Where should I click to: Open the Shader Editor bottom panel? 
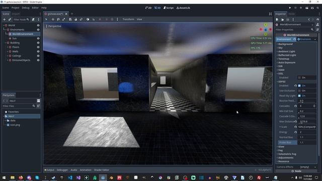click(102, 170)
